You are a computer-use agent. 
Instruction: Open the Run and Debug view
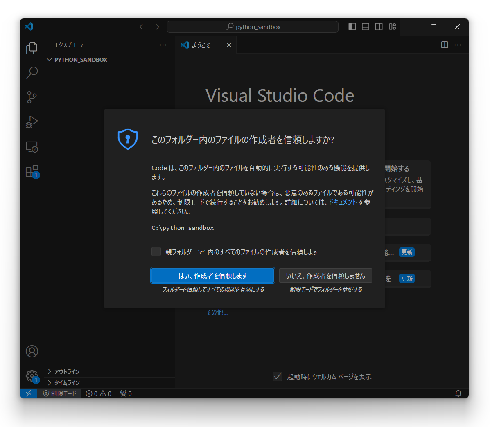[x=32, y=122]
